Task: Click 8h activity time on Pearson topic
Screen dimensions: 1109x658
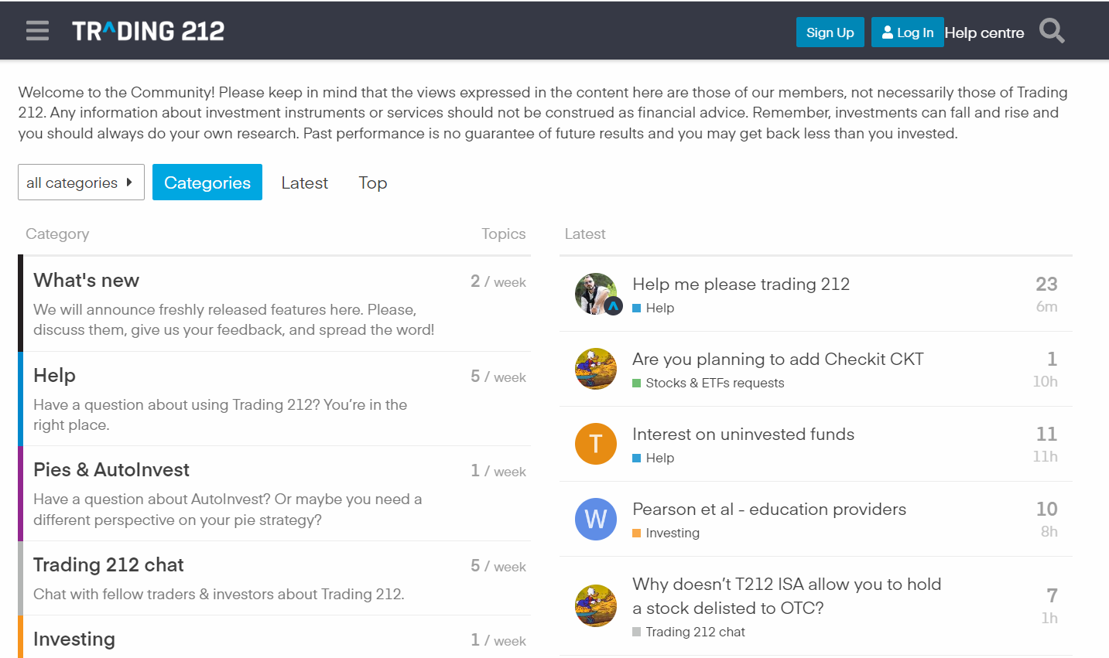Action: point(1049,531)
